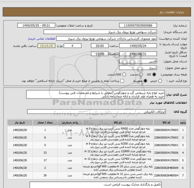194x188 pixels.
Task: Click the اطلاعات کالاهای مورد نیاز section heading
Action: tap(168, 103)
